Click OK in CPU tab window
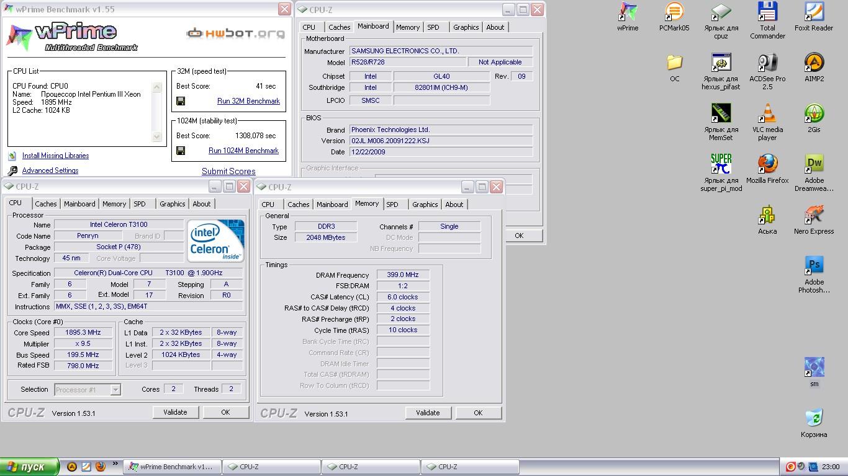 (x=225, y=412)
